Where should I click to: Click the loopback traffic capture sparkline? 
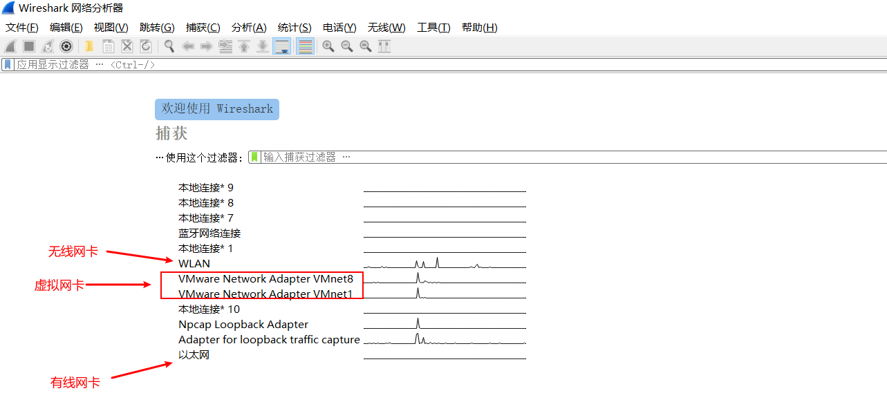click(445, 338)
